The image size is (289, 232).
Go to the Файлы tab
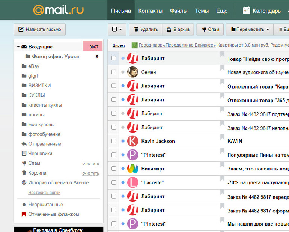(179, 11)
